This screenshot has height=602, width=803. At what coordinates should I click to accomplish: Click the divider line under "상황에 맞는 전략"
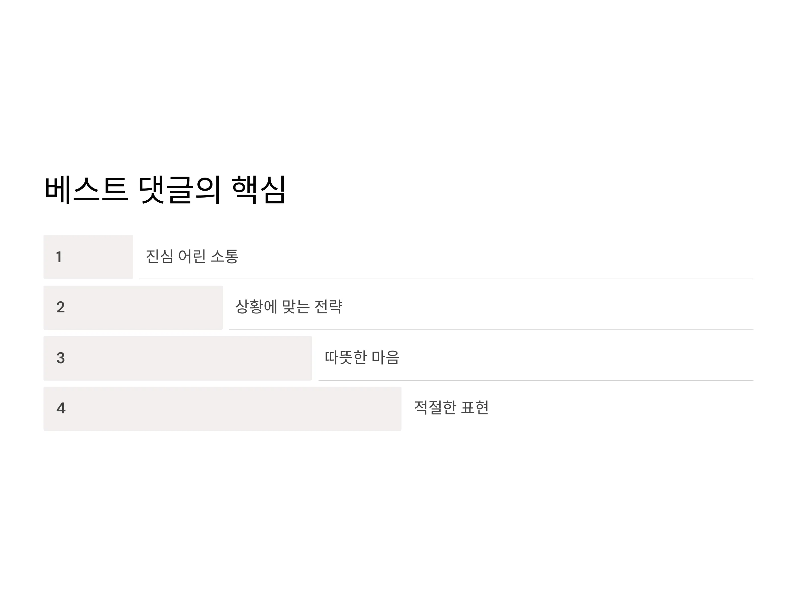click(x=491, y=330)
